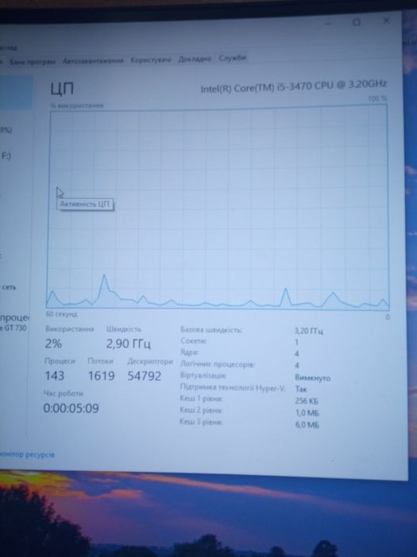The height and width of the screenshot is (557, 417).
Task: Click the handles count '54792'
Action: click(145, 376)
